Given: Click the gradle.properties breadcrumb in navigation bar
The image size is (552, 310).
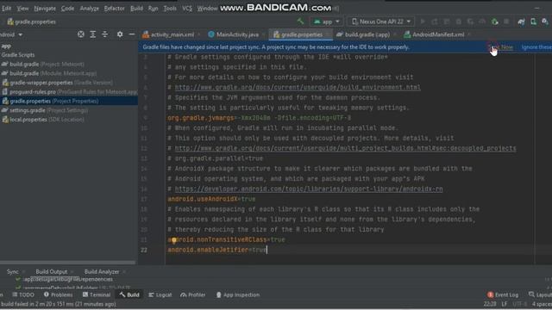Looking at the screenshot, I should click(31, 22).
